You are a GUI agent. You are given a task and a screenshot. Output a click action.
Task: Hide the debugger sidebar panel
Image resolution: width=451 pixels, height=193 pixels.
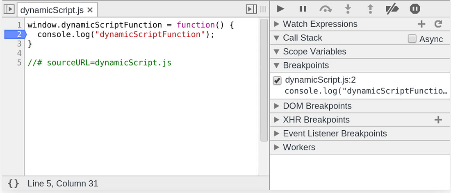(251, 9)
